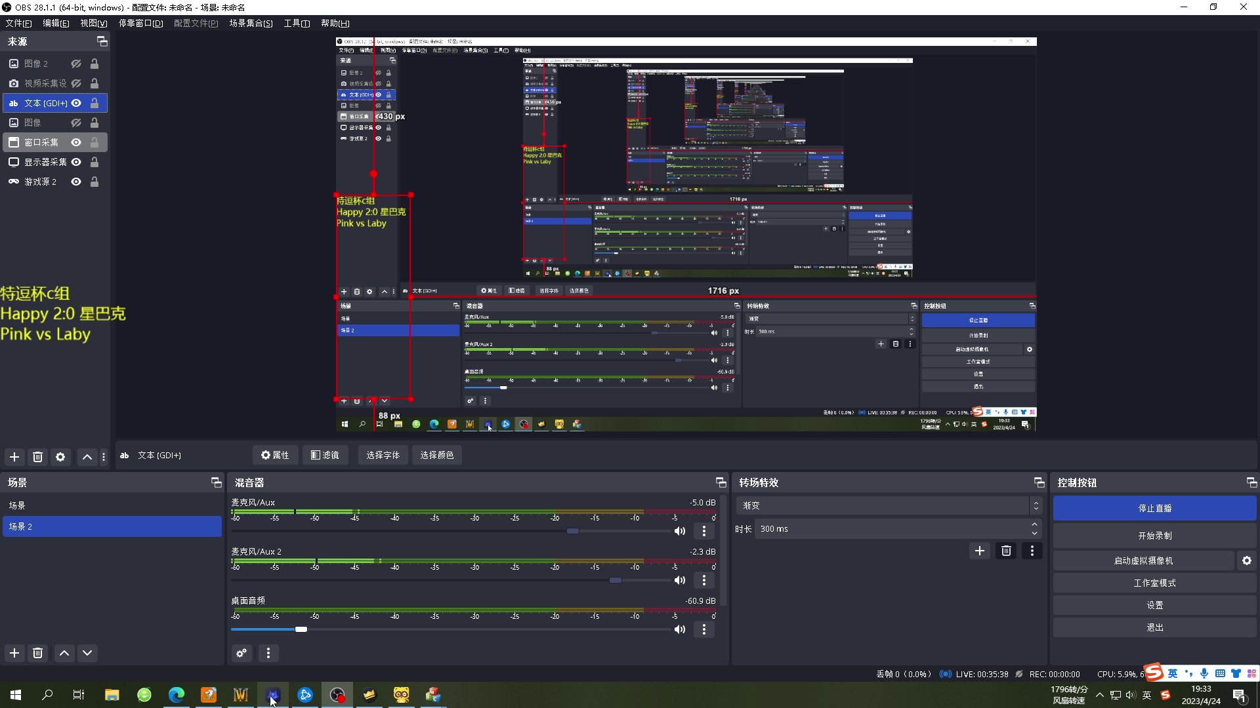Add a transition with plus icon
This screenshot has height=708, width=1260.
click(x=979, y=551)
